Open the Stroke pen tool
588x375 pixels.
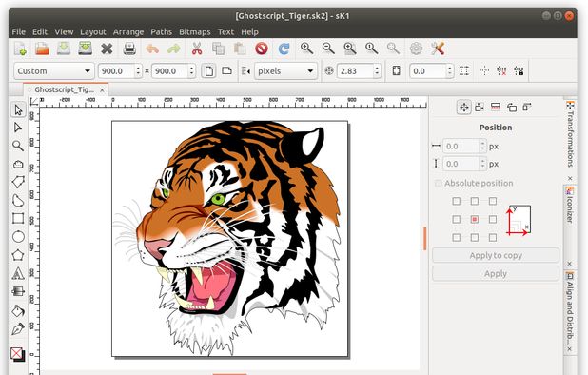[18, 329]
